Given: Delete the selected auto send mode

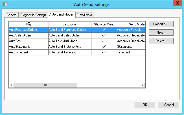Looking at the screenshot, I should click(x=161, y=41).
